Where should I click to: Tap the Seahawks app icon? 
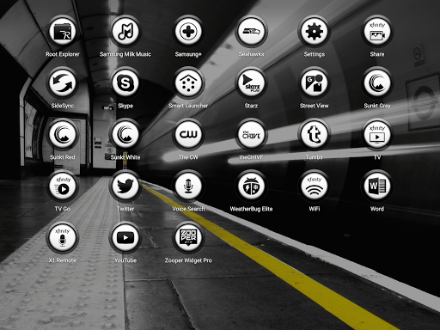(251, 32)
